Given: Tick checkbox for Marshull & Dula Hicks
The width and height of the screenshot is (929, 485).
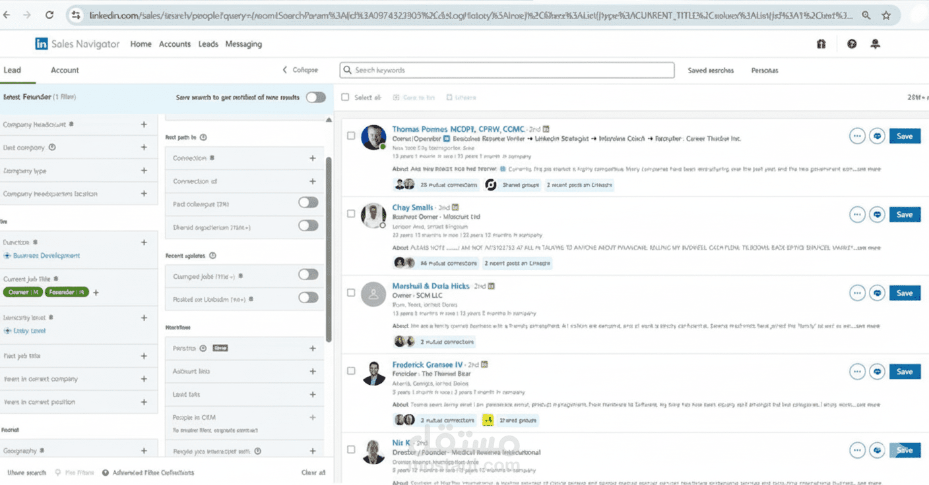Looking at the screenshot, I should [x=351, y=293].
